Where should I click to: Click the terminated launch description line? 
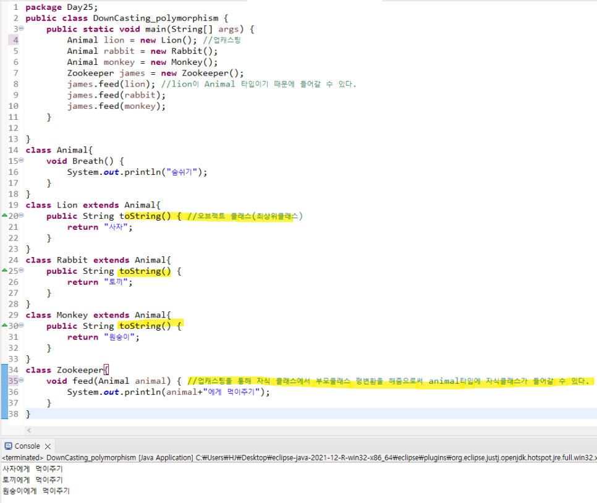tap(299, 457)
